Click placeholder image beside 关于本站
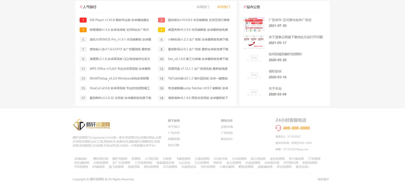Screen dimensions: 405x186 point(254,93)
